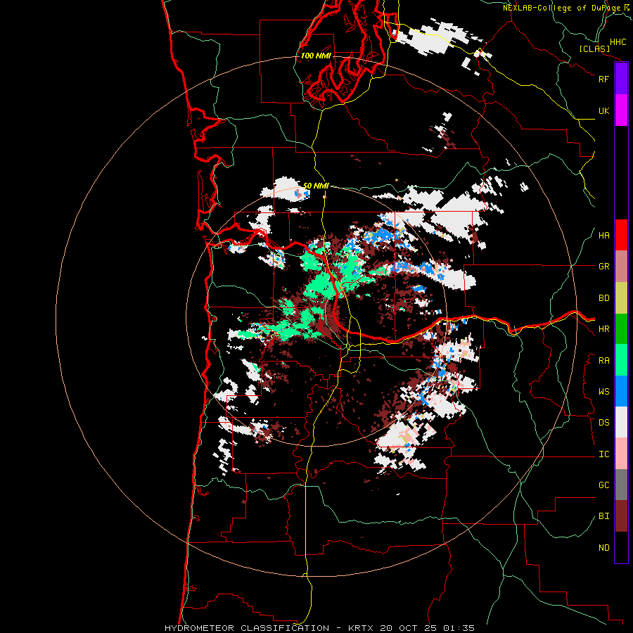Select the RA legend label
The image size is (633, 633).
[x=603, y=361]
